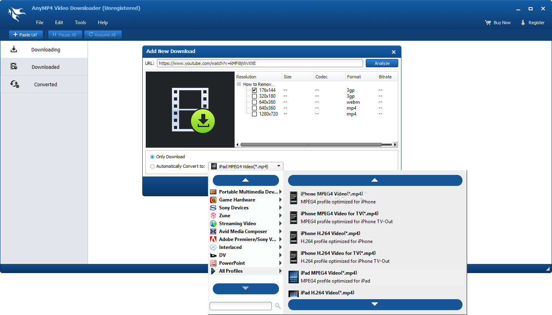
Task: Click the Buy Now shopping cart icon
Action: [488, 23]
